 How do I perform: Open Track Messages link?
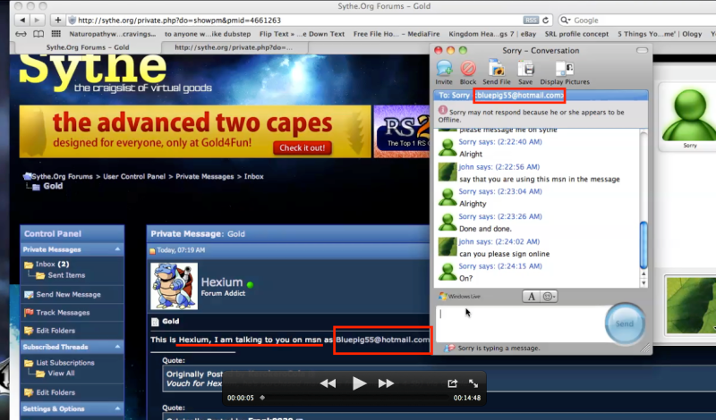click(63, 313)
